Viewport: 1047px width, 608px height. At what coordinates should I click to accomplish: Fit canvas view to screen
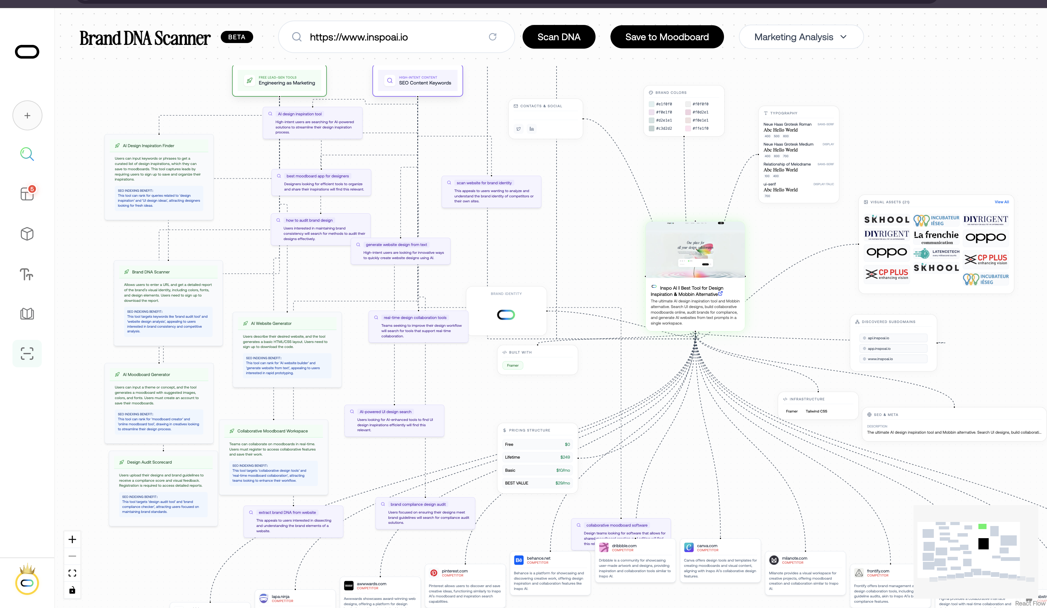tap(72, 573)
